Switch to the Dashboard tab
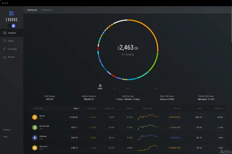The width and height of the screenshot is (232, 154). pyautogui.click(x=32, y=10)
